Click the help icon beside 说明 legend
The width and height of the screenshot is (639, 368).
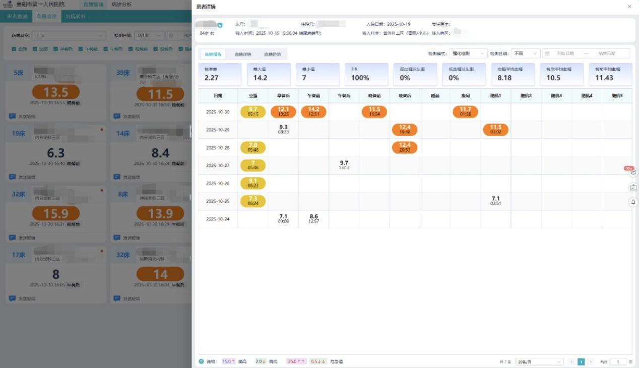coord(202,361)
